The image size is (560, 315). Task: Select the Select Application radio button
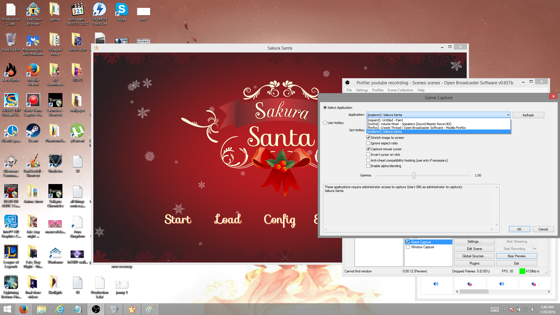click(325, 108)
